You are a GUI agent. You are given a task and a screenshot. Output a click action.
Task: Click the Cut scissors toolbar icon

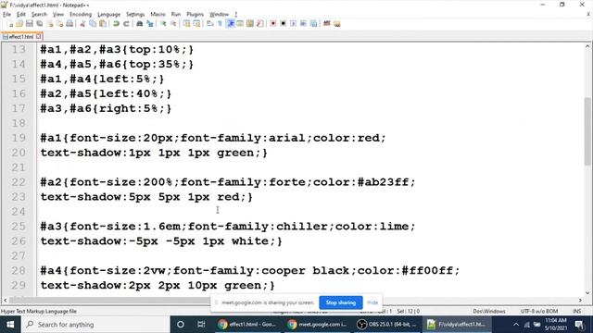click(82, 24)
